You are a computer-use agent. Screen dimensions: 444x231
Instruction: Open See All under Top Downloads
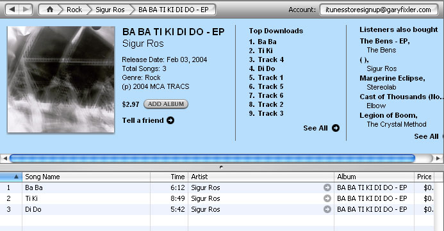point(315,128)
